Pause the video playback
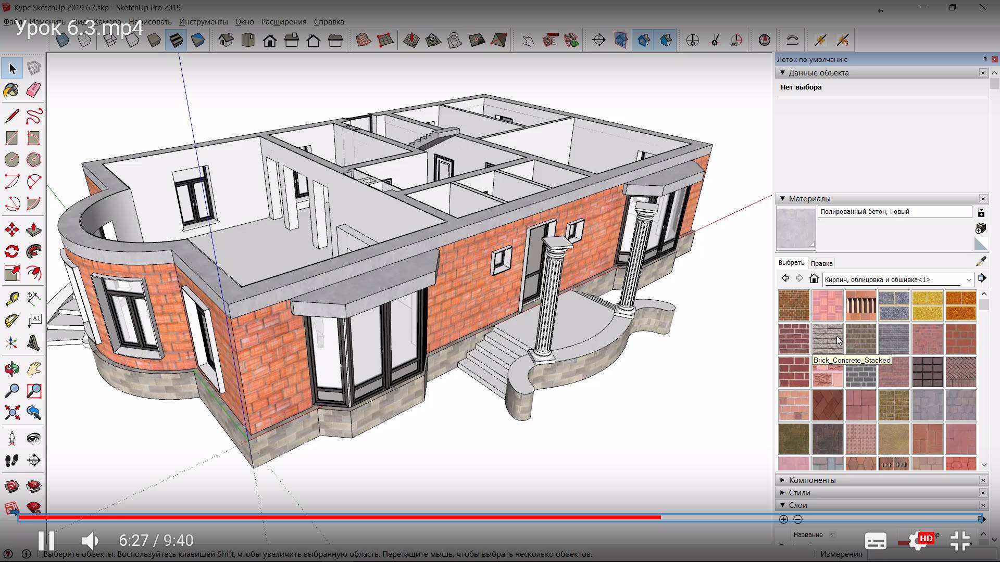 (46, 540)
